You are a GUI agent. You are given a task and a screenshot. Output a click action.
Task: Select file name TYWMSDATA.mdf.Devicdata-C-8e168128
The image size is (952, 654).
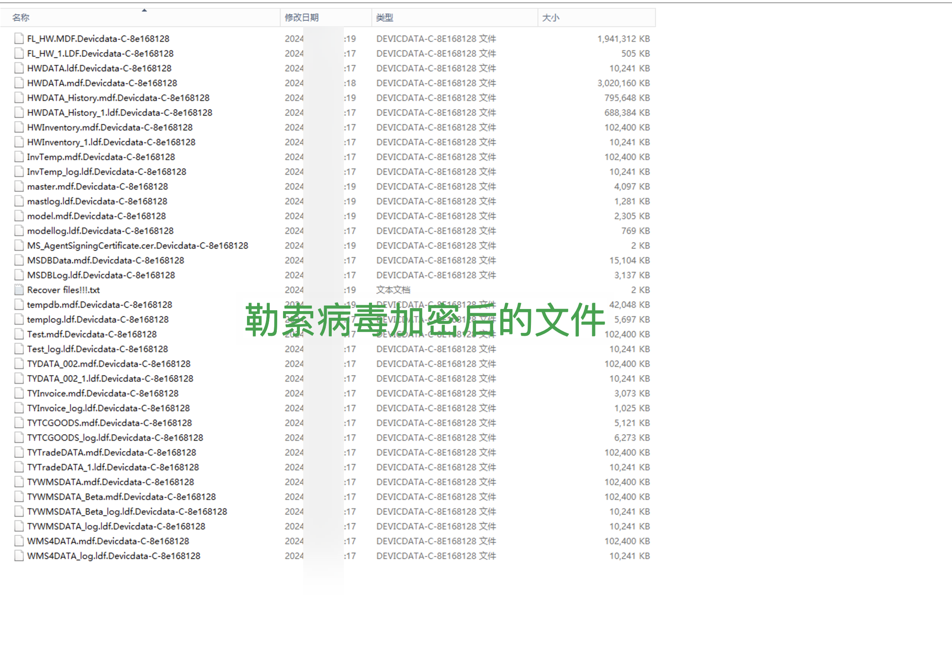[111, 482]
